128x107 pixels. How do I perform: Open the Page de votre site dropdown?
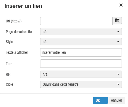point(81,32)
